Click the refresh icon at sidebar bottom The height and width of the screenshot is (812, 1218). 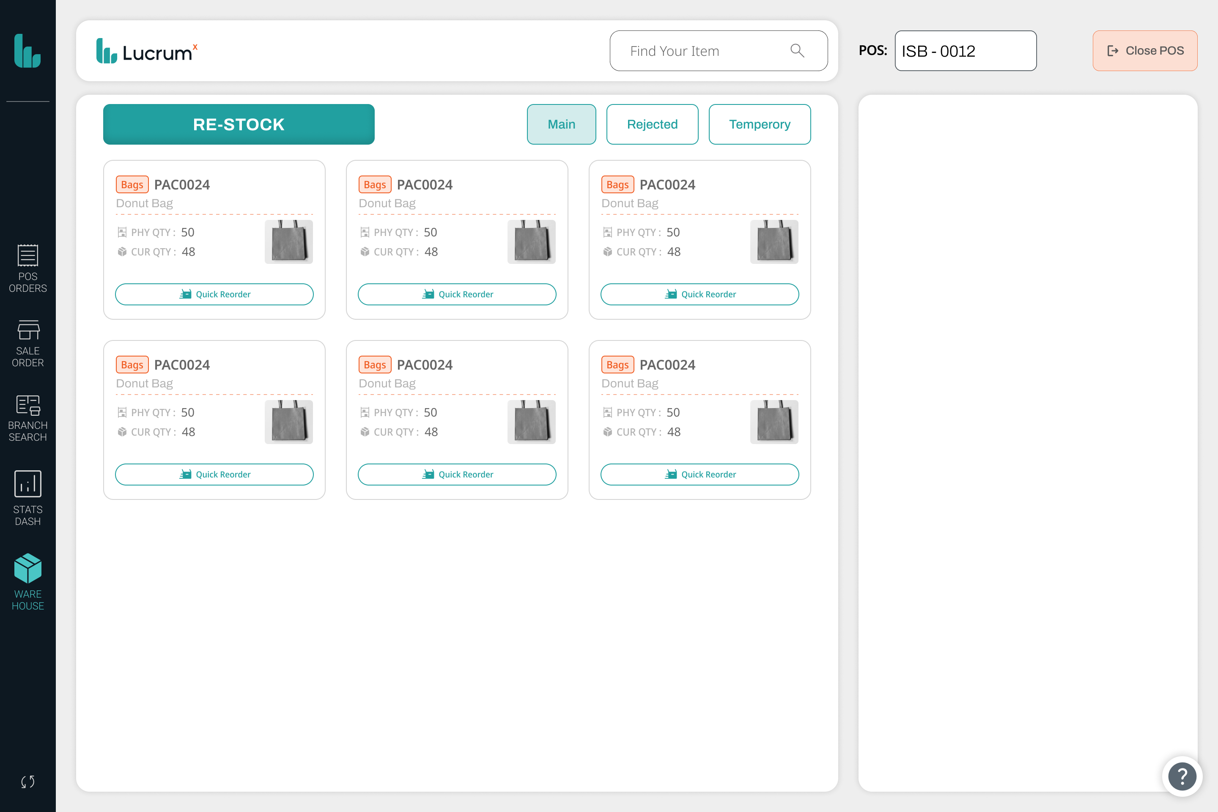click(27, 782)
